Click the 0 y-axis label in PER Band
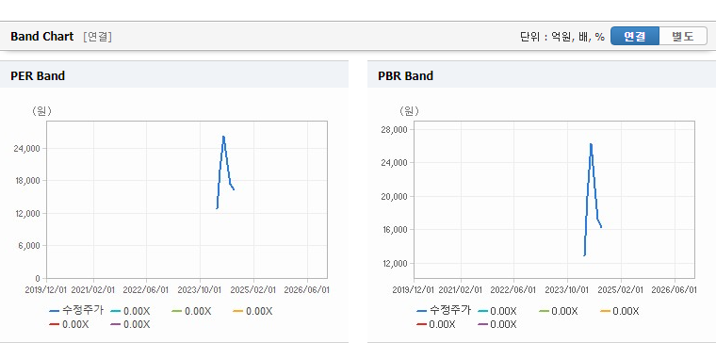The image size is (716, 343). pyautogui.click(x=39, y=278)
